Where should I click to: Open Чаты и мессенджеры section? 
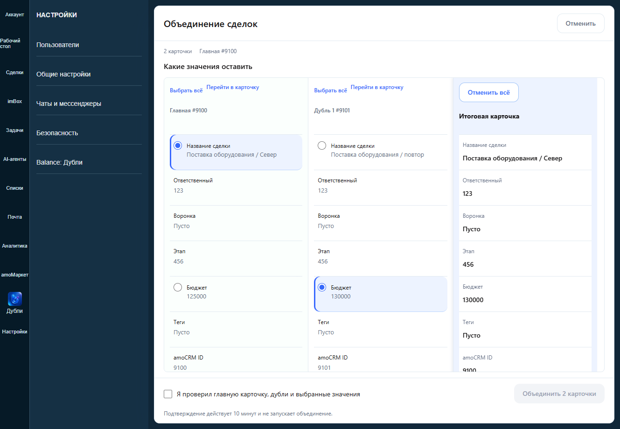click(x=69, y=104)
